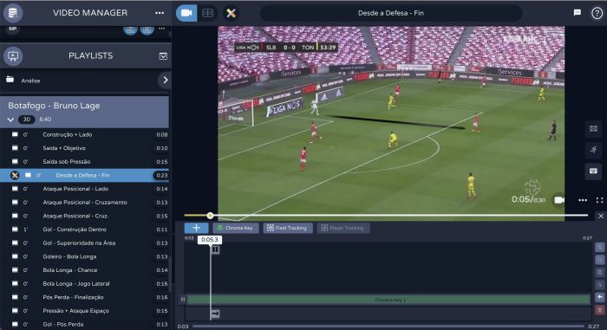This screenshot has width=607, height=330.
Task: Toggle the flag on Construção + Lado clip
Action: [15, 134]
